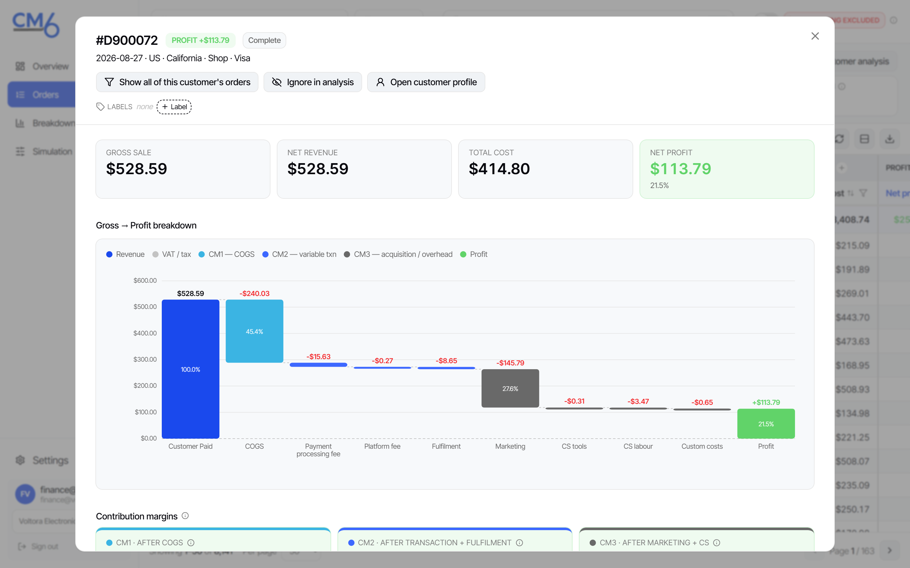The image size is (910, 568).
Task: Click the COGS bar showing 45.4%
Action: 254,331
